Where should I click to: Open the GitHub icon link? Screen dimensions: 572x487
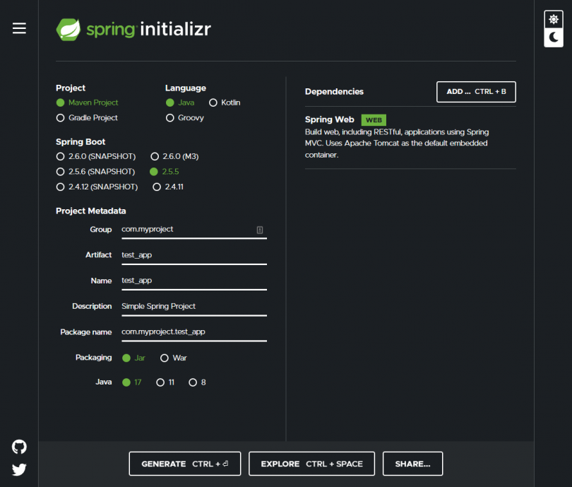(x=19, y=447)
